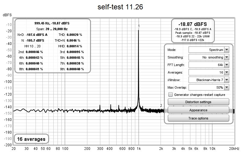
Task: Open Distortion settings
Action: pyautogui.click(x=198, y=102)
